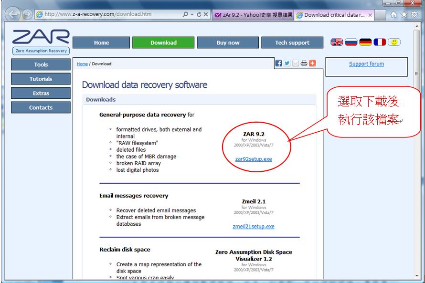Open the address bar search magnifier

pyautogui.click(x=185, y=14)
